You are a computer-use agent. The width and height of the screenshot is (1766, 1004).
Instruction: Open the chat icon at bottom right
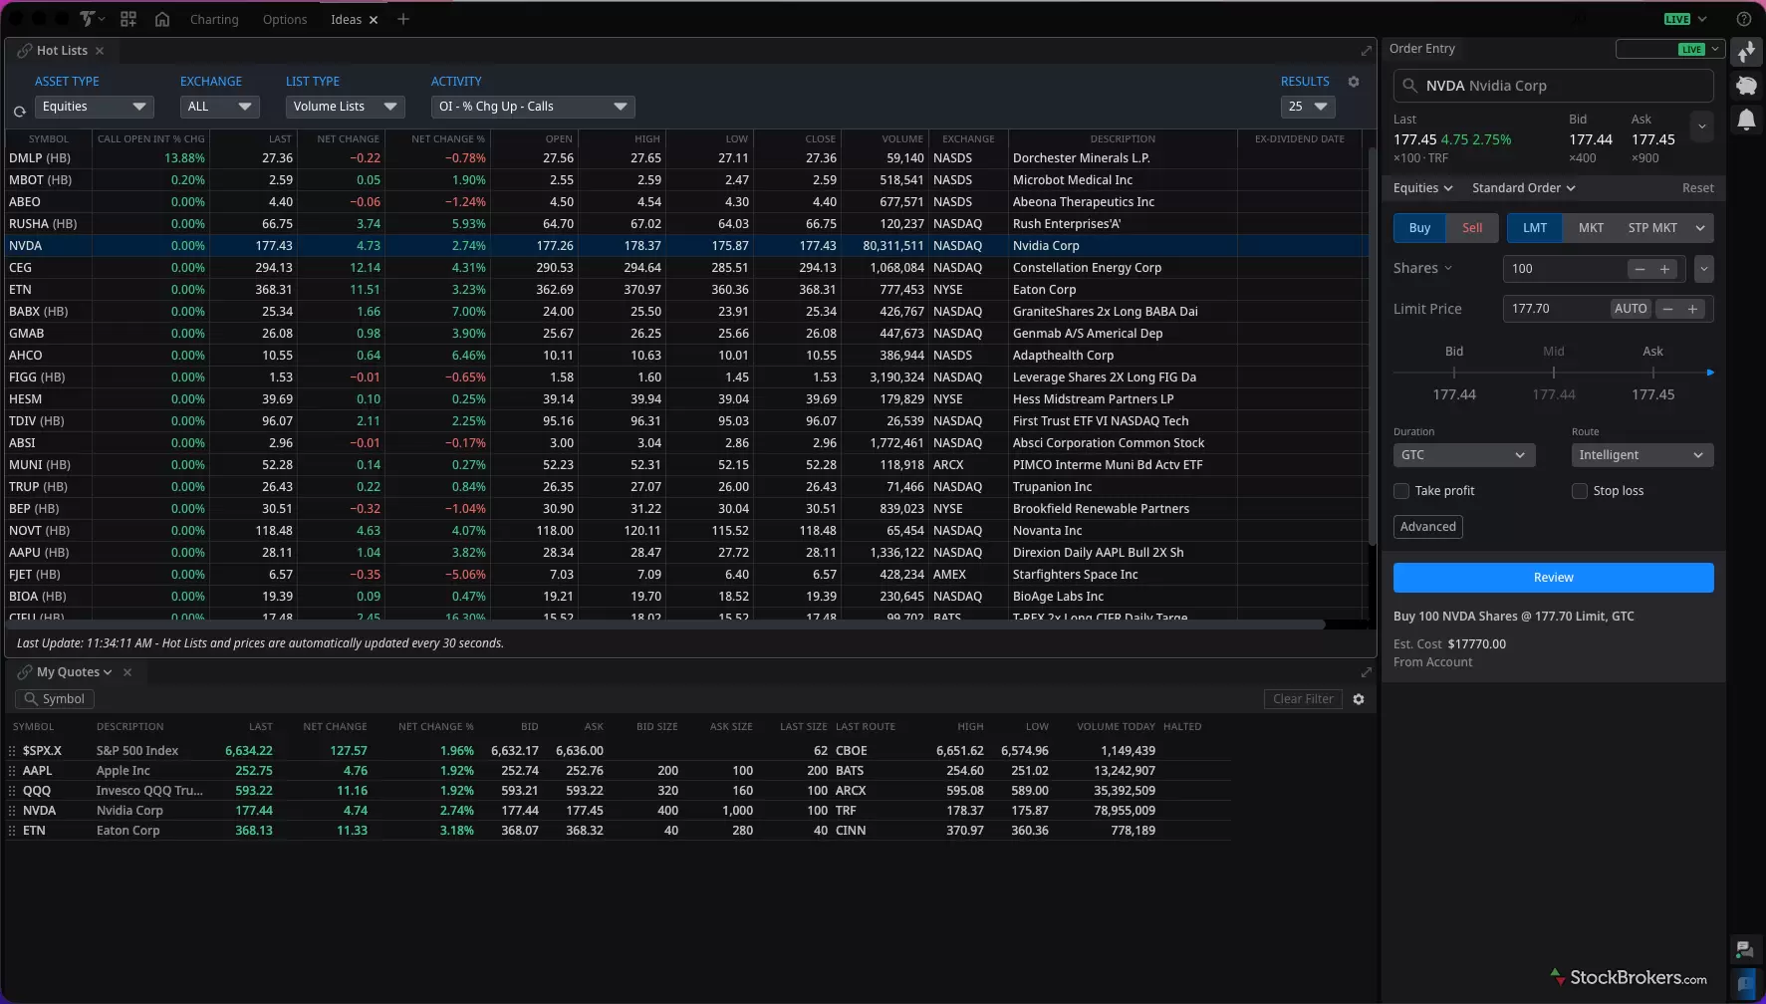click(x=1744, y=949)
